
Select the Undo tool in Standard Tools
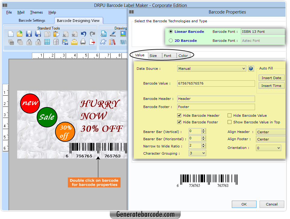pyautogui.click(x=83, y=34)
